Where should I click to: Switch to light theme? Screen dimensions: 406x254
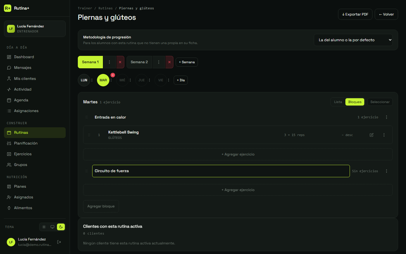(44, 227)
